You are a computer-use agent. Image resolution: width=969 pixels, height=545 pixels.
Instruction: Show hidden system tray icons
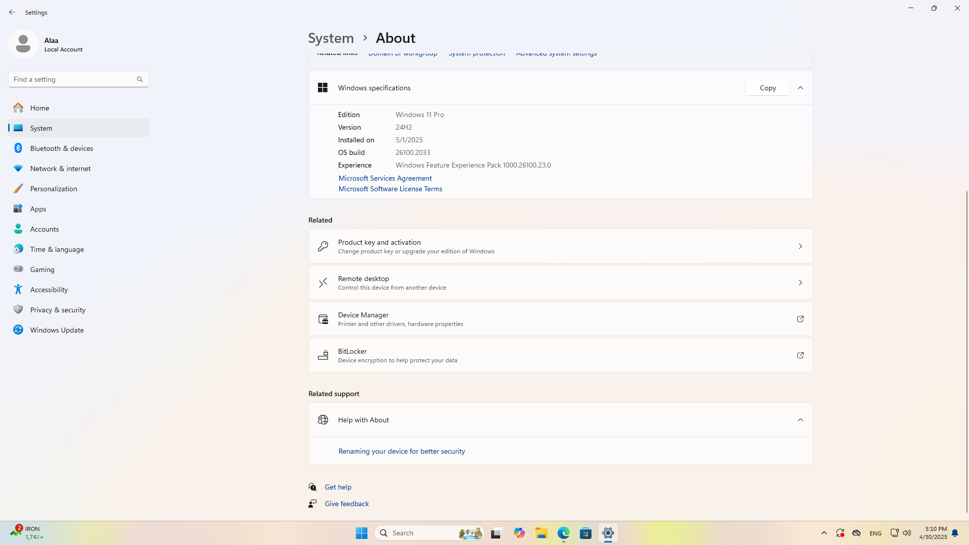pos(824,533)
